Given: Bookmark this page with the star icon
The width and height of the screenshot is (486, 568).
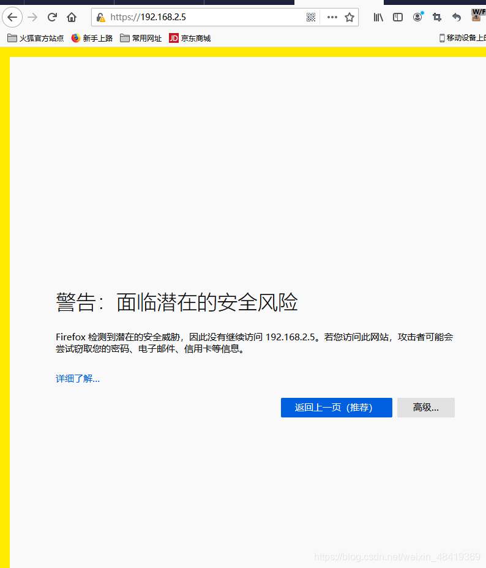Looking at the screenshot, I should pos(350,17).
